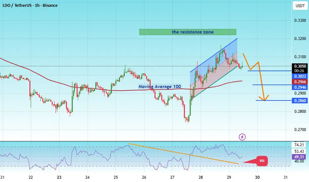Click the 0.2700 price axis label
Screen dimensions: 309x182
300,129
